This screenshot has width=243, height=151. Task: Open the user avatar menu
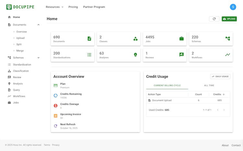233,7
